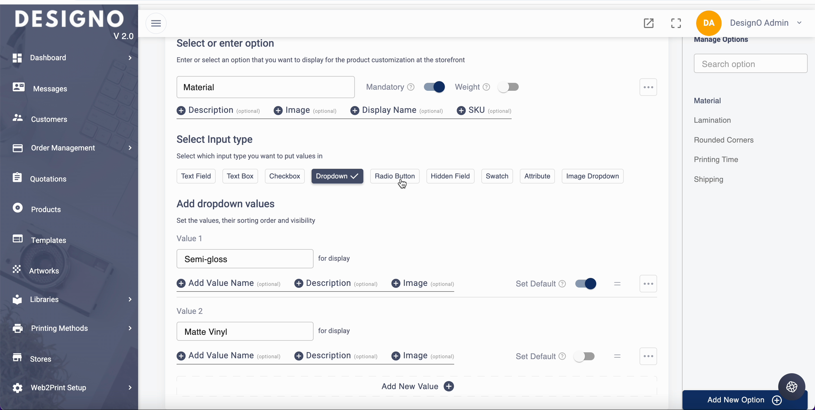This screenshot has height=410, width=815.
Task: Enable the Weight toggle
Action: click(x=508, y=87)
